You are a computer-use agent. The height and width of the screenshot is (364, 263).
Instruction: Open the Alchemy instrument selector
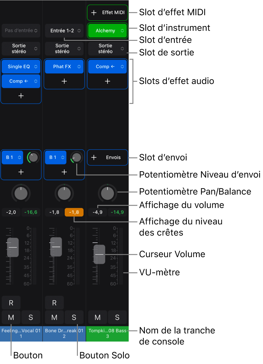(107, 31)
